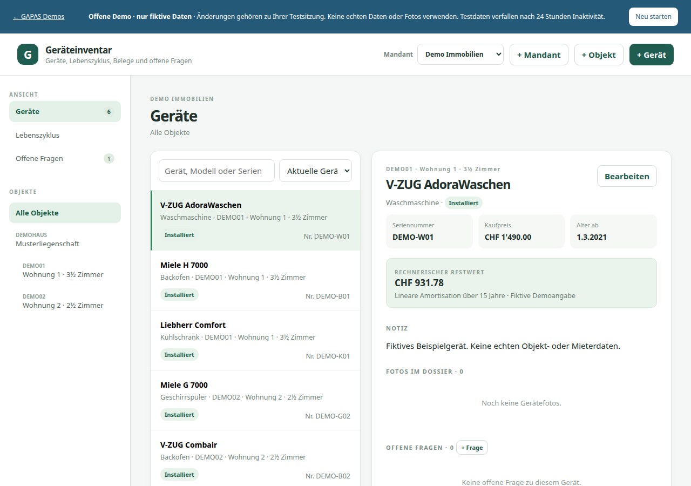The width and height of the screenshot is (691, 486).
Task: Click the Geräte page heading
Action: pos(174,116)
